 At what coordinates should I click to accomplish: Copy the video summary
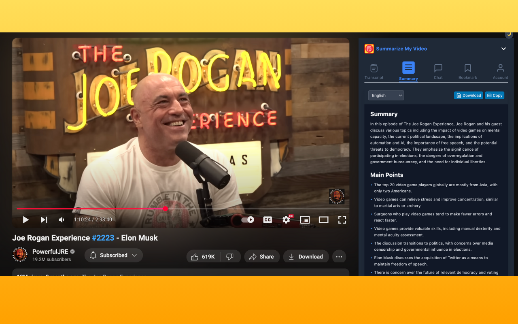[495, 95]
